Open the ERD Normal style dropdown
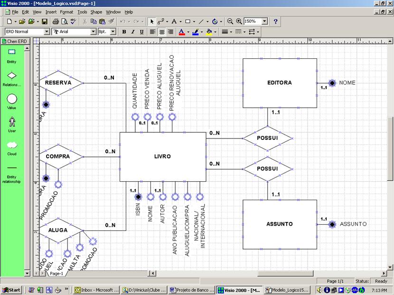This screenshot has width=394, height=295. [x=47, y=32]
